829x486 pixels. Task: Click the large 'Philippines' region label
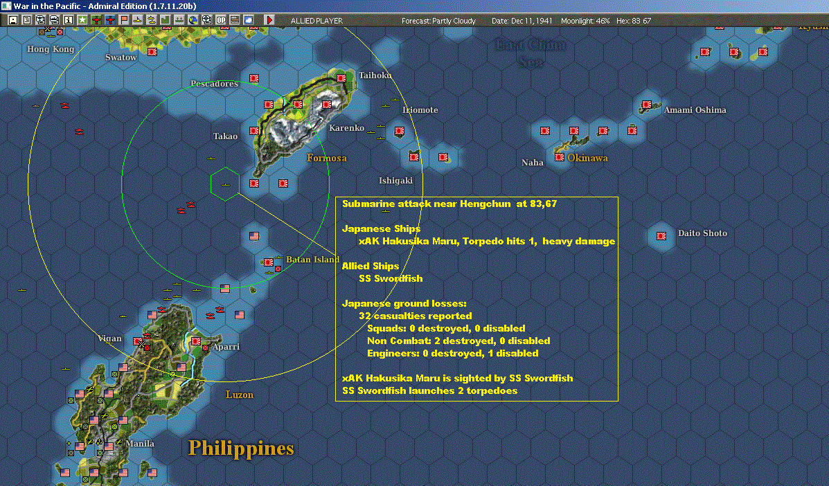[x=241, y=448]
